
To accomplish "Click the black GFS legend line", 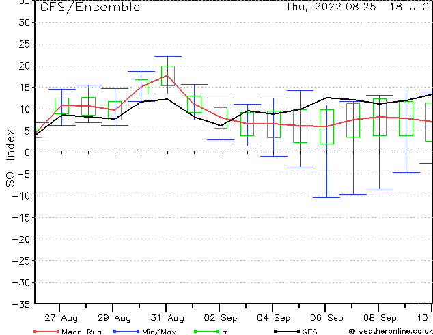I will 287,331.
